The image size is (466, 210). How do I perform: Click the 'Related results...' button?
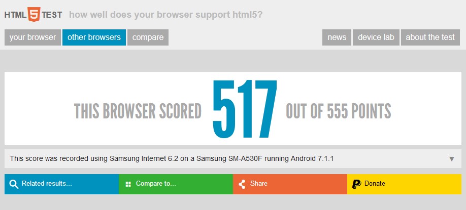61,184
